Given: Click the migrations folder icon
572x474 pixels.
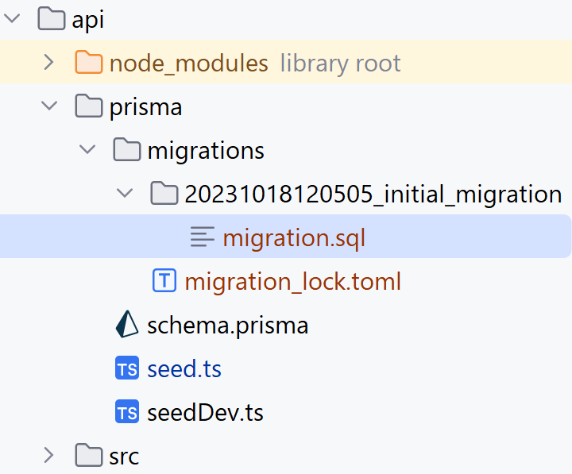Looking at the screenshot, I should point(126,149).
